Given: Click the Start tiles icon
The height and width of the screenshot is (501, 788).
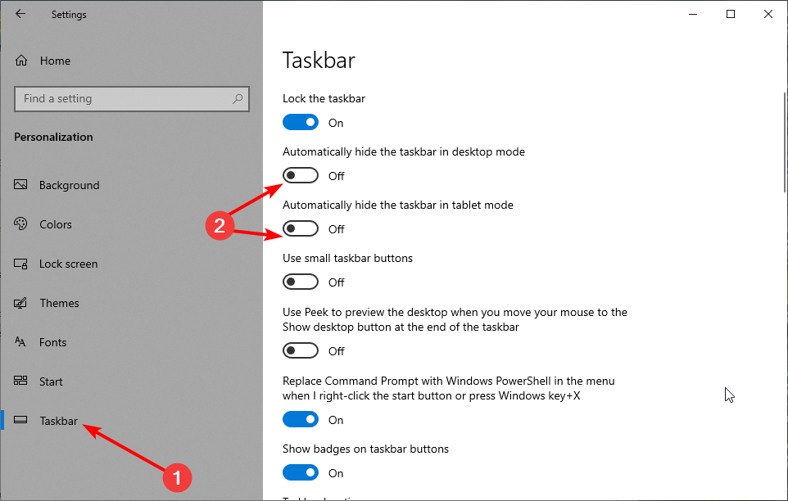Looking at the screenshot, I should tap(22, 381).
